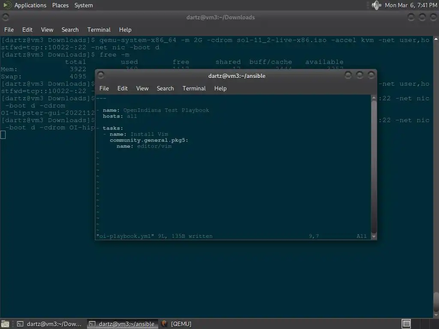Click 'hosts:' line in playbook
The height and width of the screenshot is (329, 439).
[120, 116]
